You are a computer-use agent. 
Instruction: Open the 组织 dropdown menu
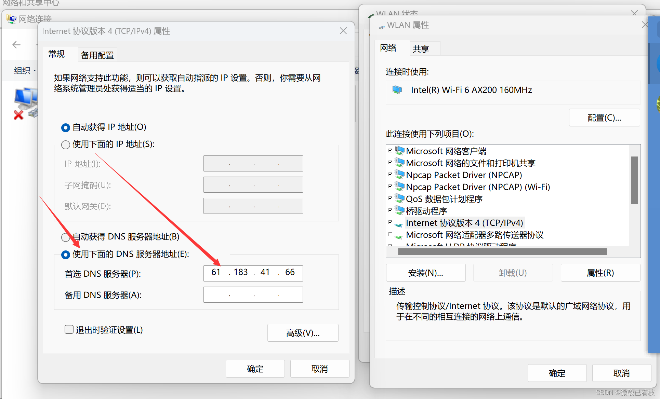25,70
